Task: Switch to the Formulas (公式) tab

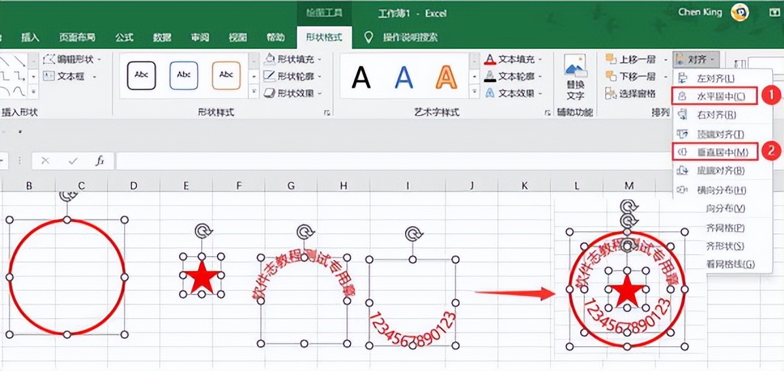Action: pos(124,37)
